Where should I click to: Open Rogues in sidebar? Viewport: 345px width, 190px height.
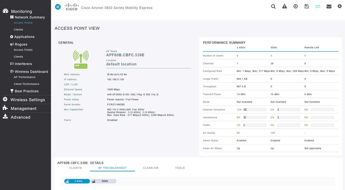(21, 45)
